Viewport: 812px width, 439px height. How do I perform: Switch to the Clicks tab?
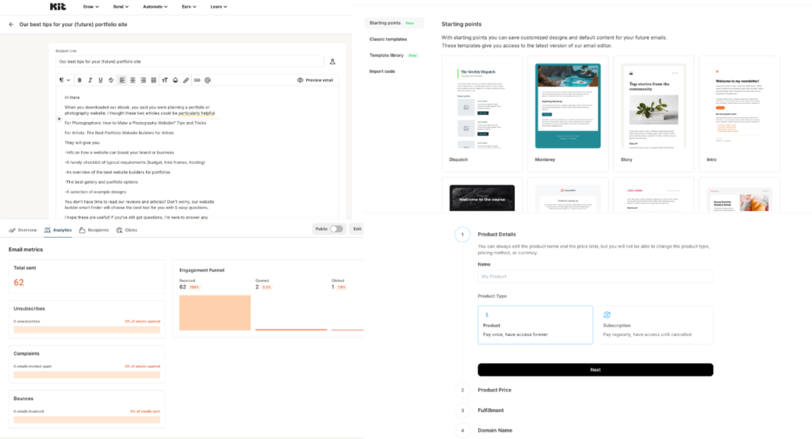pyautogui.click(x=127, y=230)
